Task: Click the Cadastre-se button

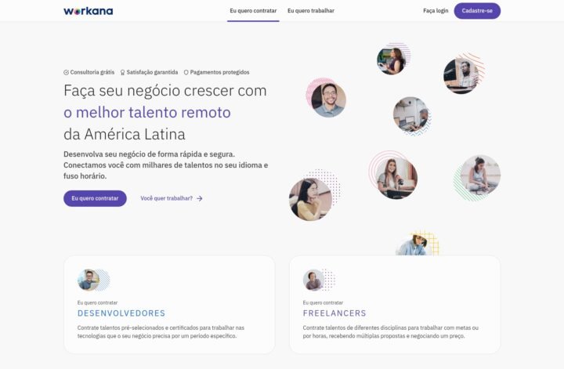Action: point(477,11)
